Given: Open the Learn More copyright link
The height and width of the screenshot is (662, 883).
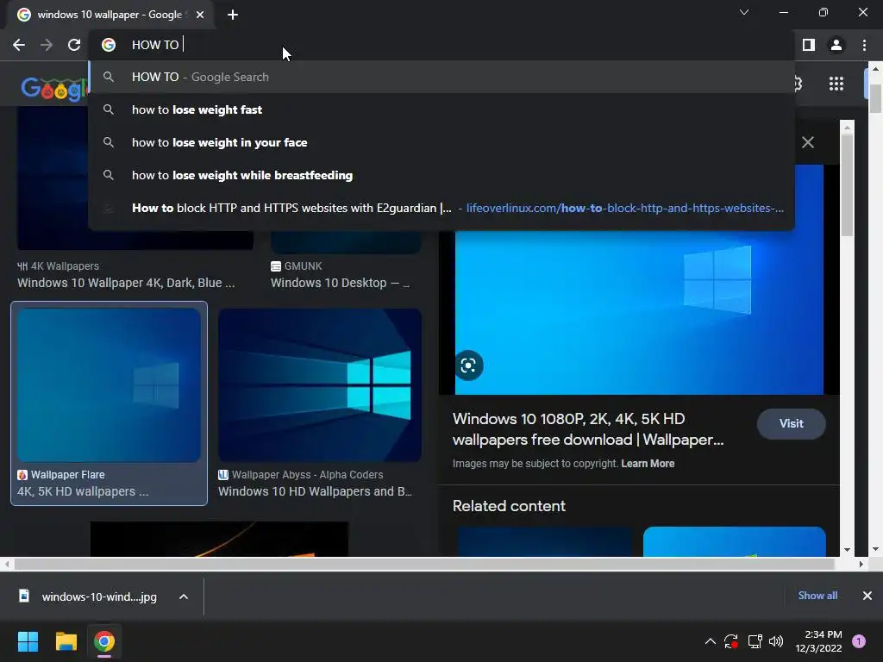Looking at the screenshot, I should pyautogui.click(x=648, y=464).
